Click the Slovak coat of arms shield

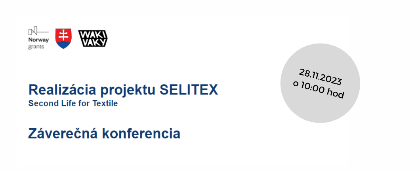pyautogui.click(x=63, y=38)
